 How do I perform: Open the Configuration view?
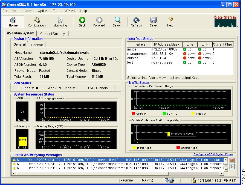tap(37, 22)
